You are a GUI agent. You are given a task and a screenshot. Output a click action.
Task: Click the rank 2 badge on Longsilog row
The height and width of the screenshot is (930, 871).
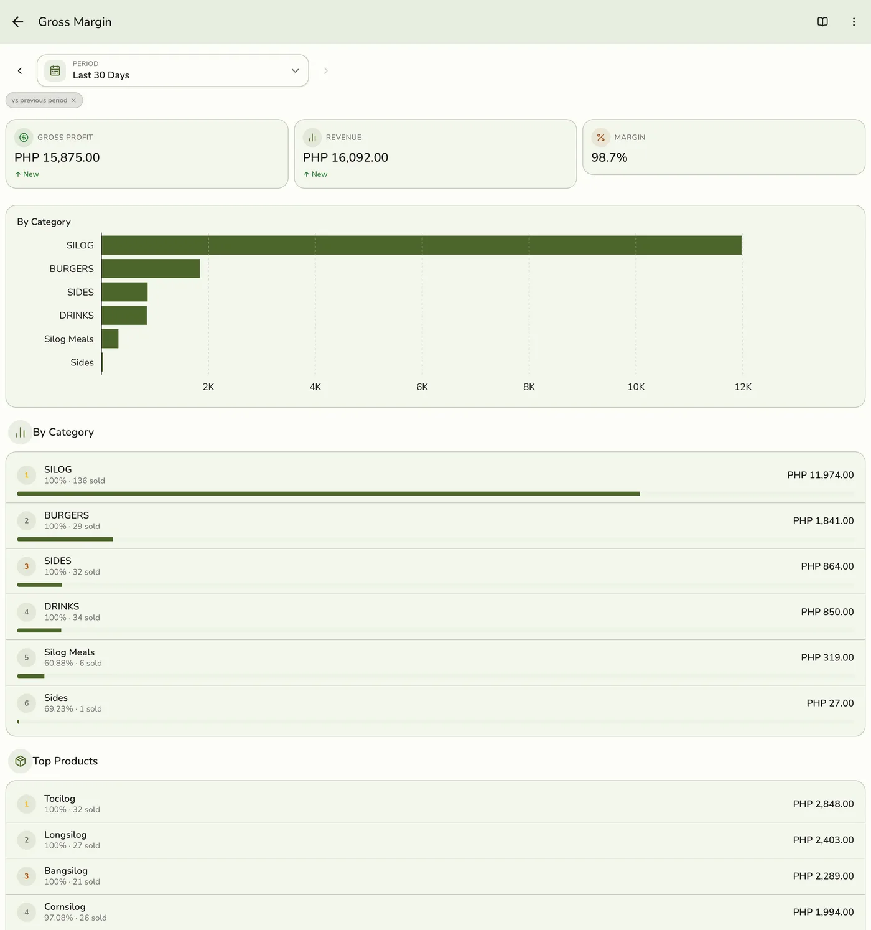point(26,840)
